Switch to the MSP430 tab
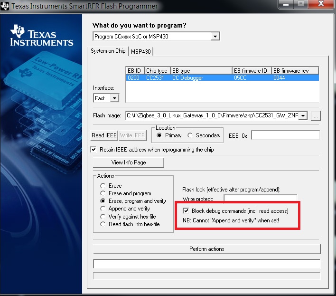 point(141,52)
